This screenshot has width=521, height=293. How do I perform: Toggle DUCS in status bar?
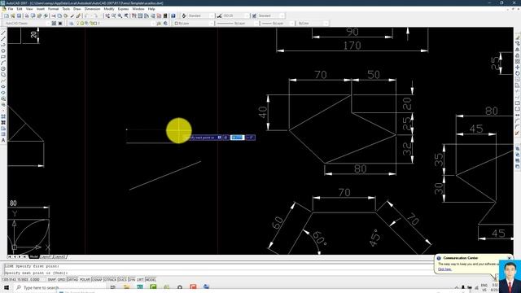[x=122, y=280]
